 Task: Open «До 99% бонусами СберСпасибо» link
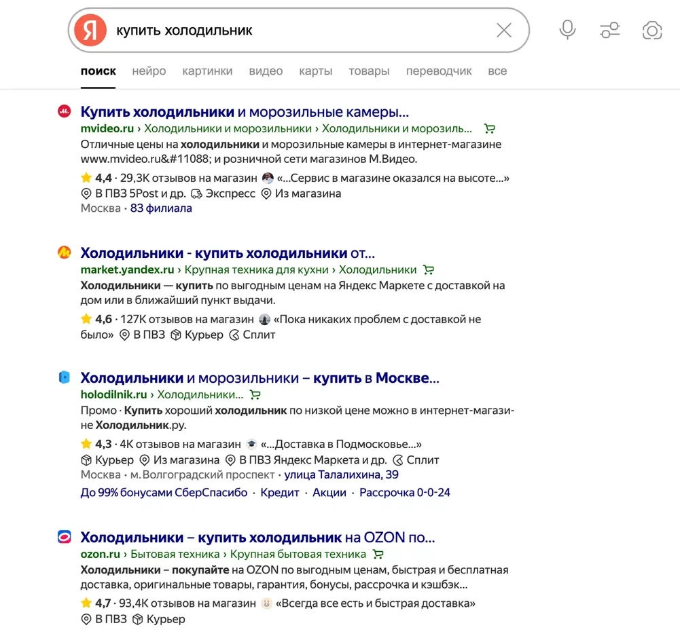click(164, 493)
